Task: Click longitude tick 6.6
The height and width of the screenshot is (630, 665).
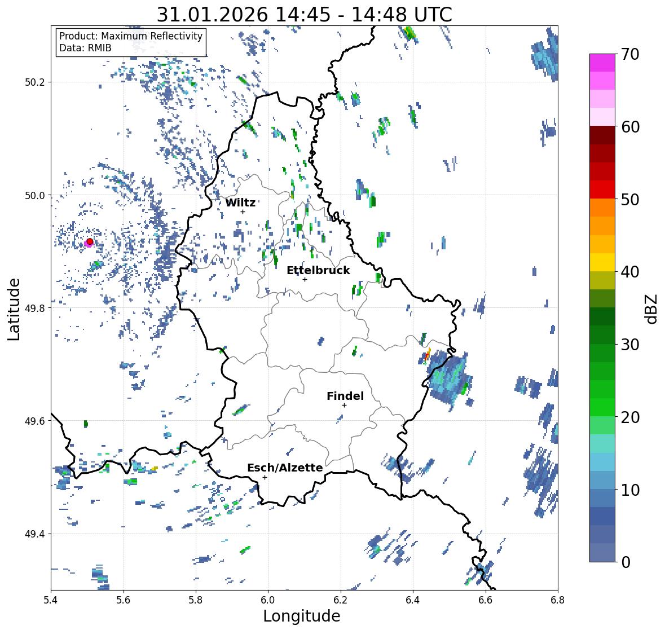Action: [x=486, y=600]
